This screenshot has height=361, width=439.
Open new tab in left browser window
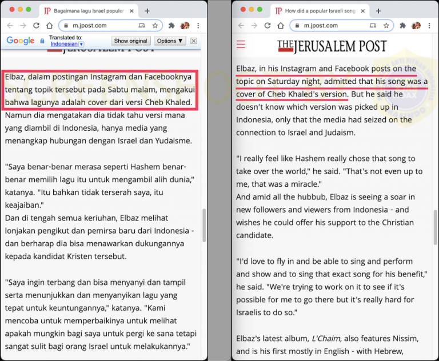pyautogui.click(x=147, y=11)
